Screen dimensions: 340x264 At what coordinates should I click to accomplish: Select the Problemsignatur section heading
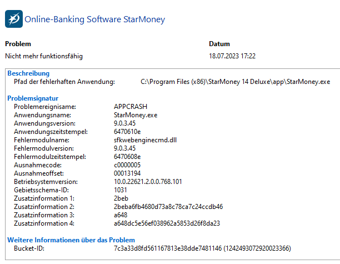(33, 98)
